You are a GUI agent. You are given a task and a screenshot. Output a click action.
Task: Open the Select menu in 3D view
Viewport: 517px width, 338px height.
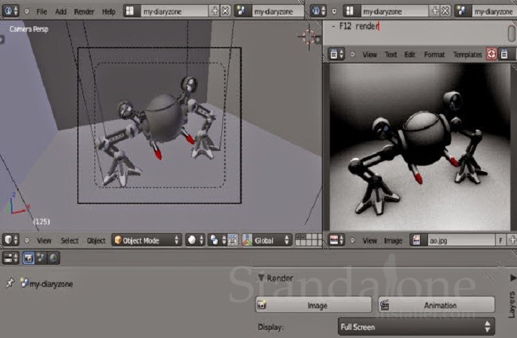[70, 240]
